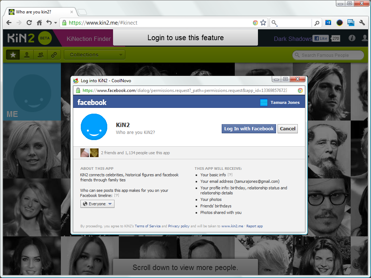Click the image sharing extension icon
Viewport: 371px width, 278px height.
tap(351, 22)
